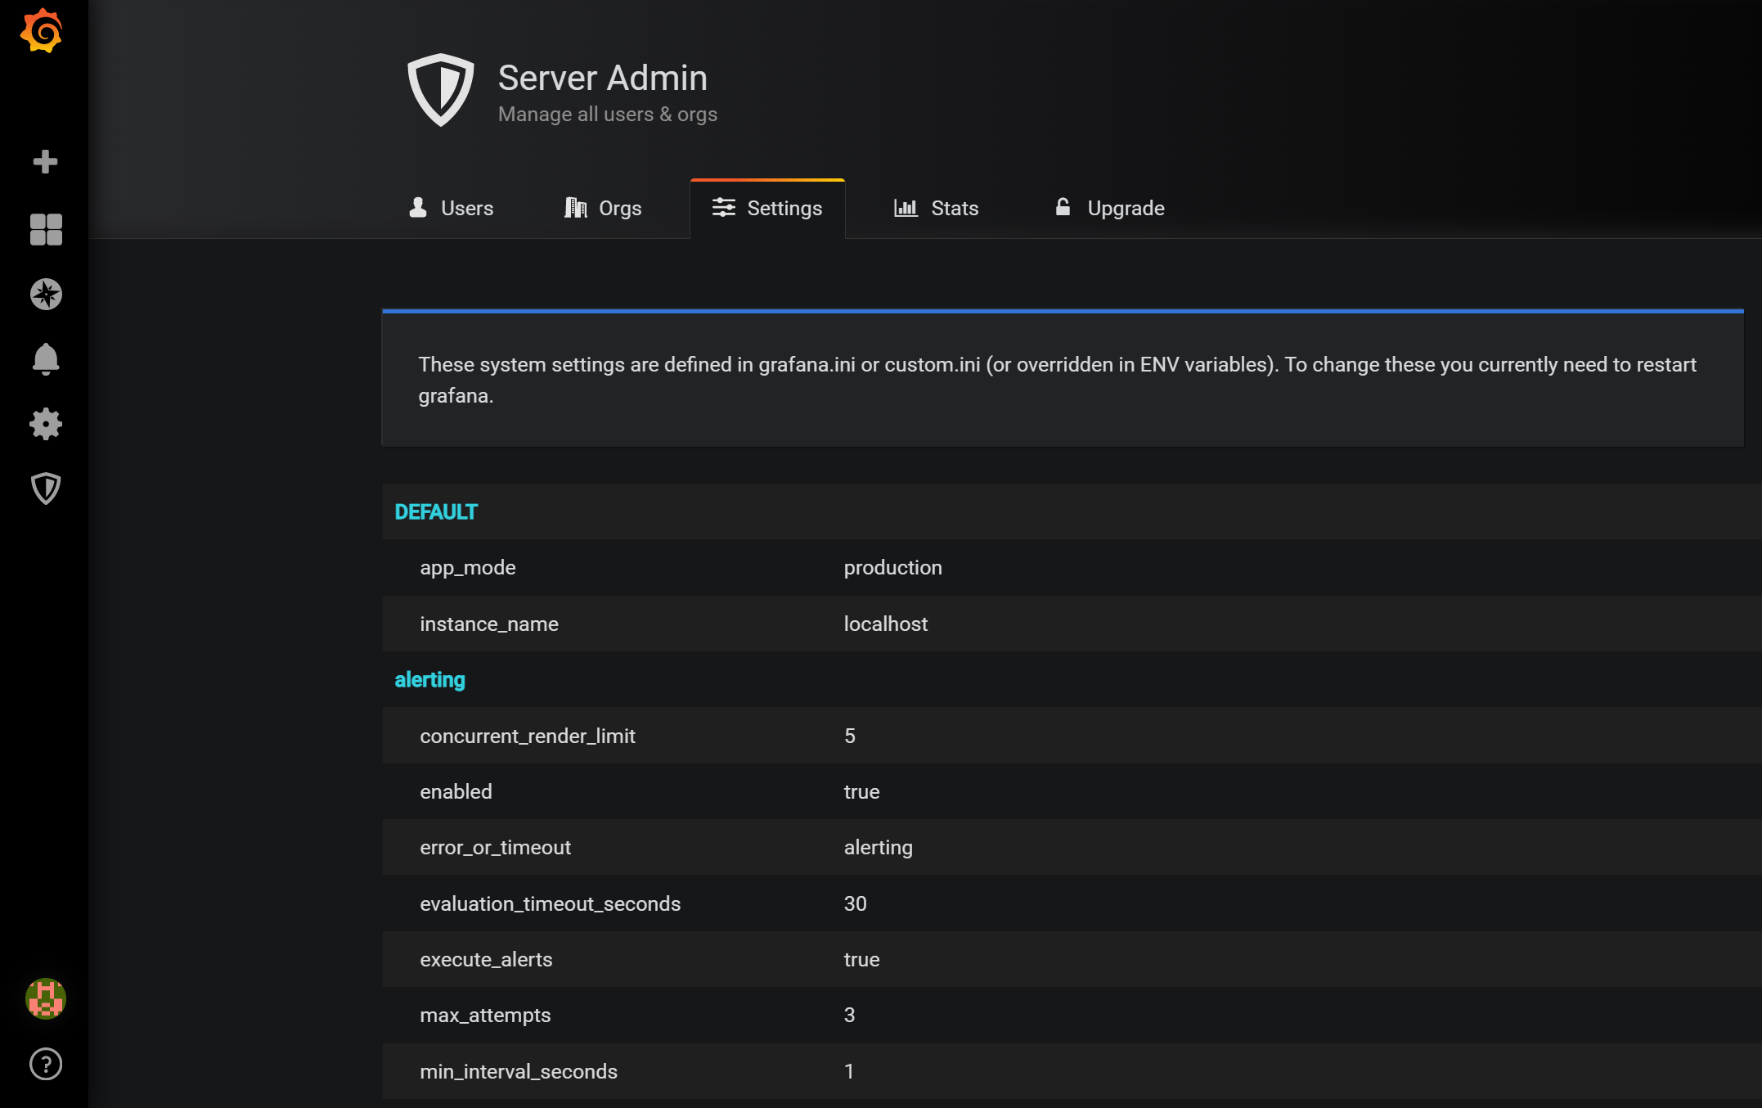Viewport: 1762px width, 1108px height.
Task: Click the user avatar icon
Action: pos(46,998)
